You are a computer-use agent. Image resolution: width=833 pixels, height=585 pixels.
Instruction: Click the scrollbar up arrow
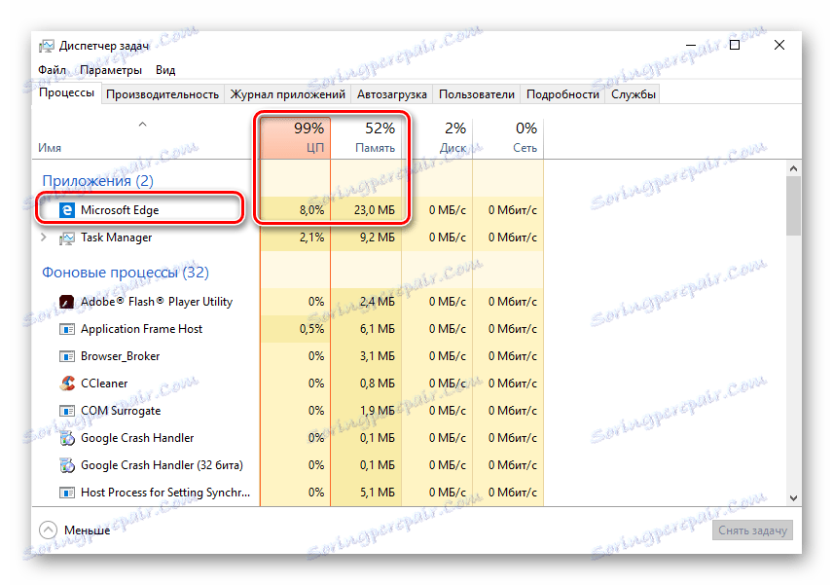(794, 168)
